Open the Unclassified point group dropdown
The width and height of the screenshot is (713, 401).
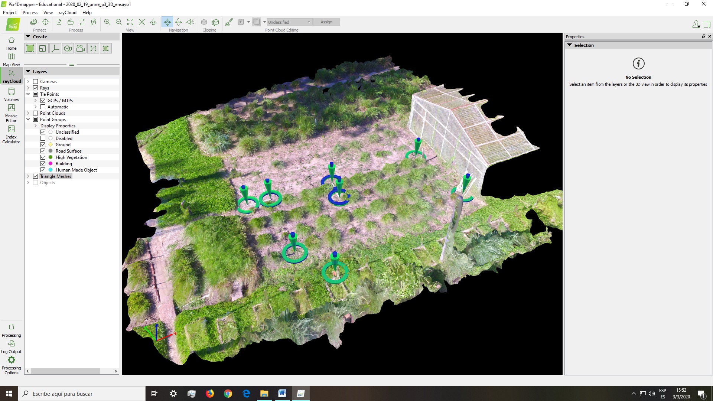pyautogui.click(x=289, y=22)
